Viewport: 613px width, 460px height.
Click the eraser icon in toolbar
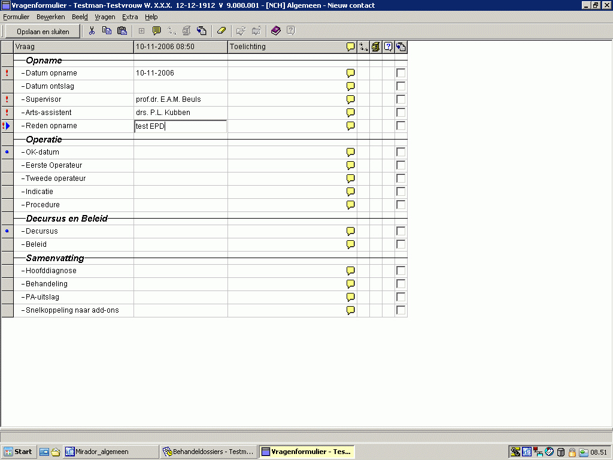point(221,31)
